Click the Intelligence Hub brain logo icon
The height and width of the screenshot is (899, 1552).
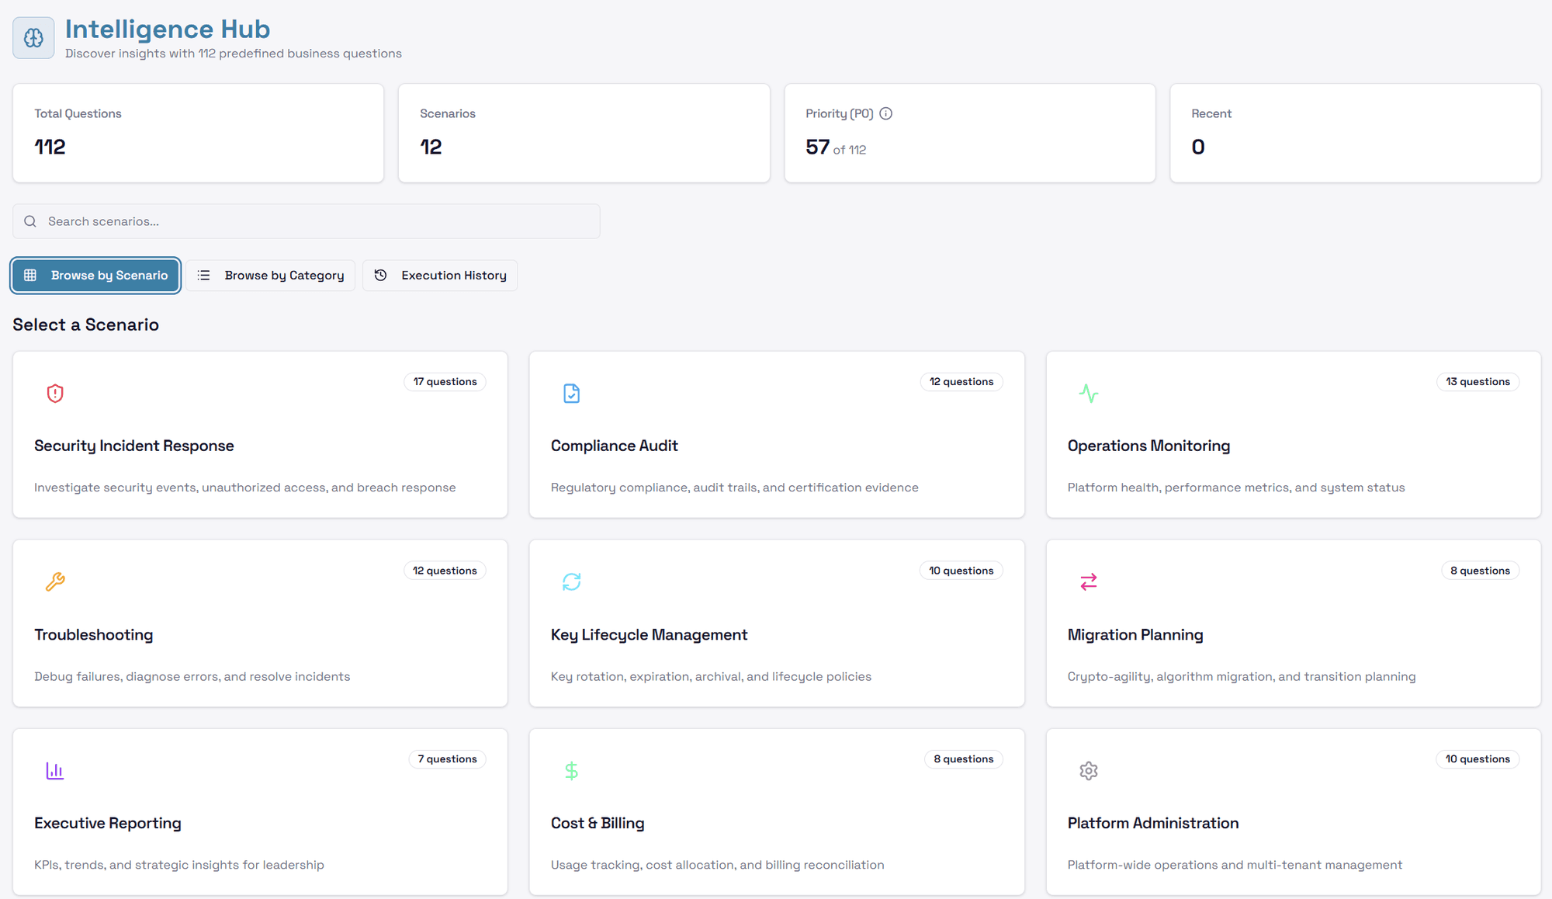pos(33,37)
